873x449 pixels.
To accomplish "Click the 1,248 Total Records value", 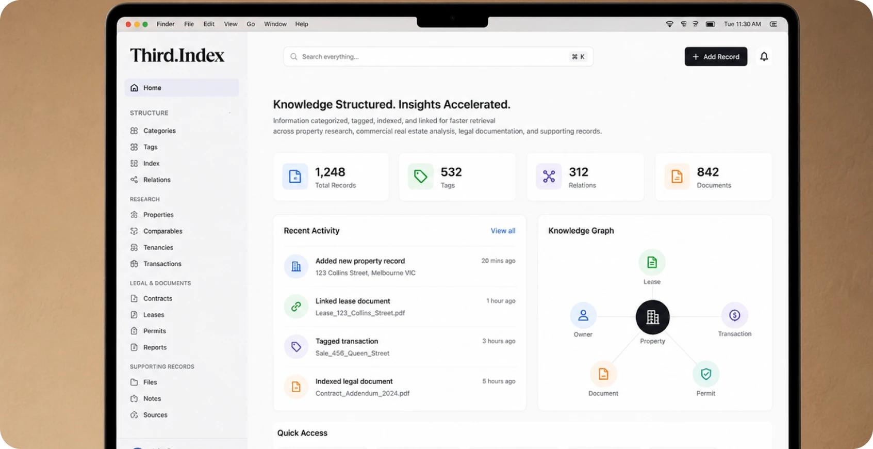I will 330,172.
